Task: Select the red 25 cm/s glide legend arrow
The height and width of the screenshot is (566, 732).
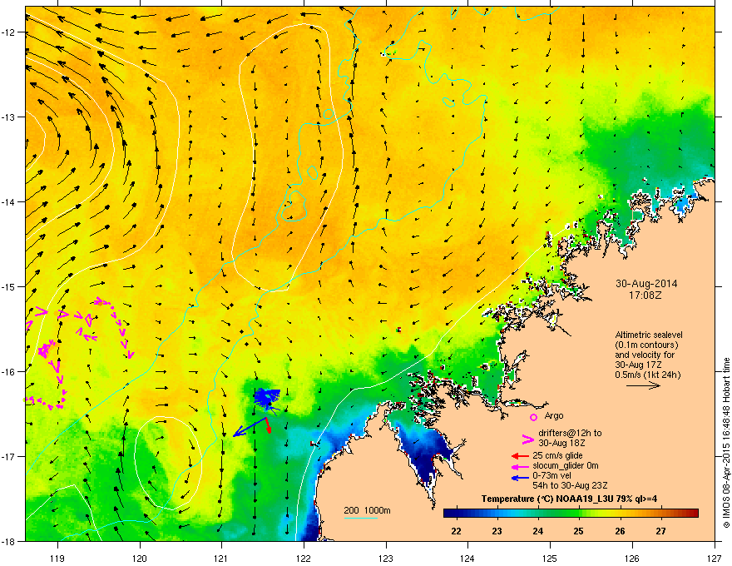Action: pyautogui.click(x=520, y=456)
